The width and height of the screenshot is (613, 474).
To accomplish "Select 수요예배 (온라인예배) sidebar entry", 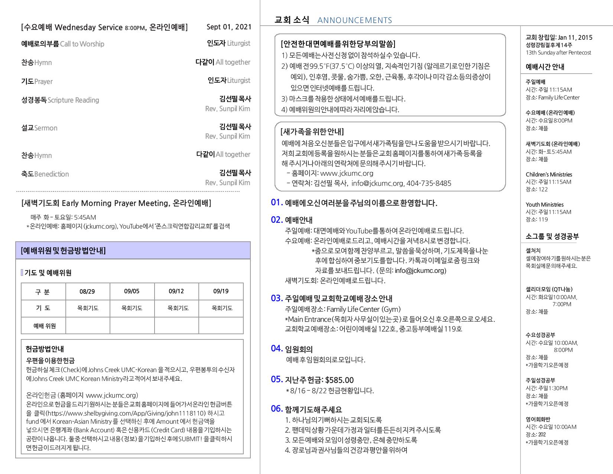I will point(550,113).
